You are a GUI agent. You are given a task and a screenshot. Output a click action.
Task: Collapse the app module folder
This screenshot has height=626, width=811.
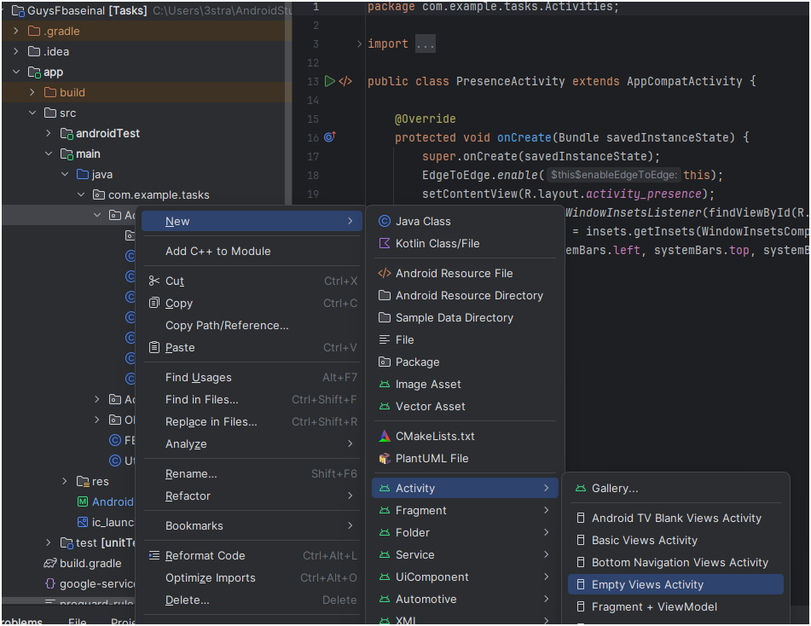click(16, 72)
